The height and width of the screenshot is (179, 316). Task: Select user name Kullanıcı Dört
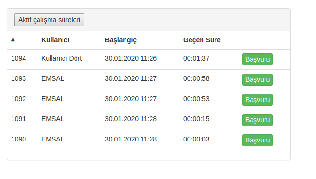62,58
